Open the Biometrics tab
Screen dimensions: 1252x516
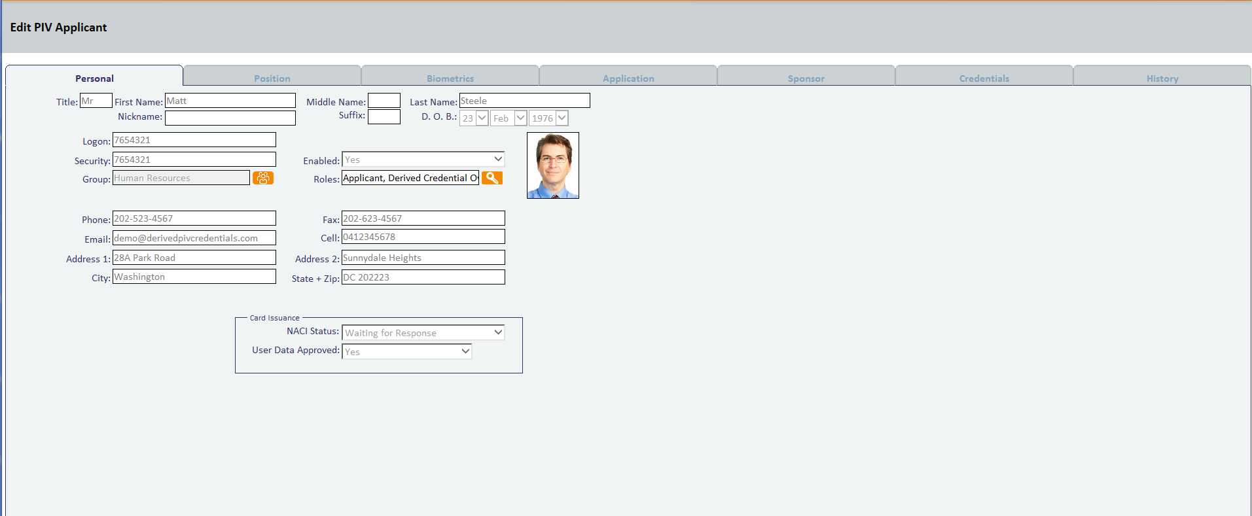[x=450, y=78]
